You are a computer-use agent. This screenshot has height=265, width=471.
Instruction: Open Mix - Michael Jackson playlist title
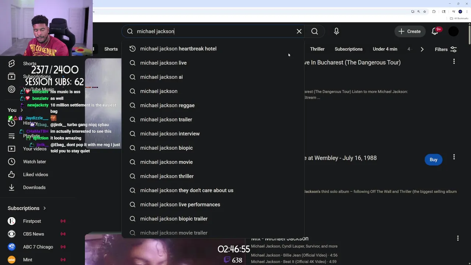tap(280, 239)
